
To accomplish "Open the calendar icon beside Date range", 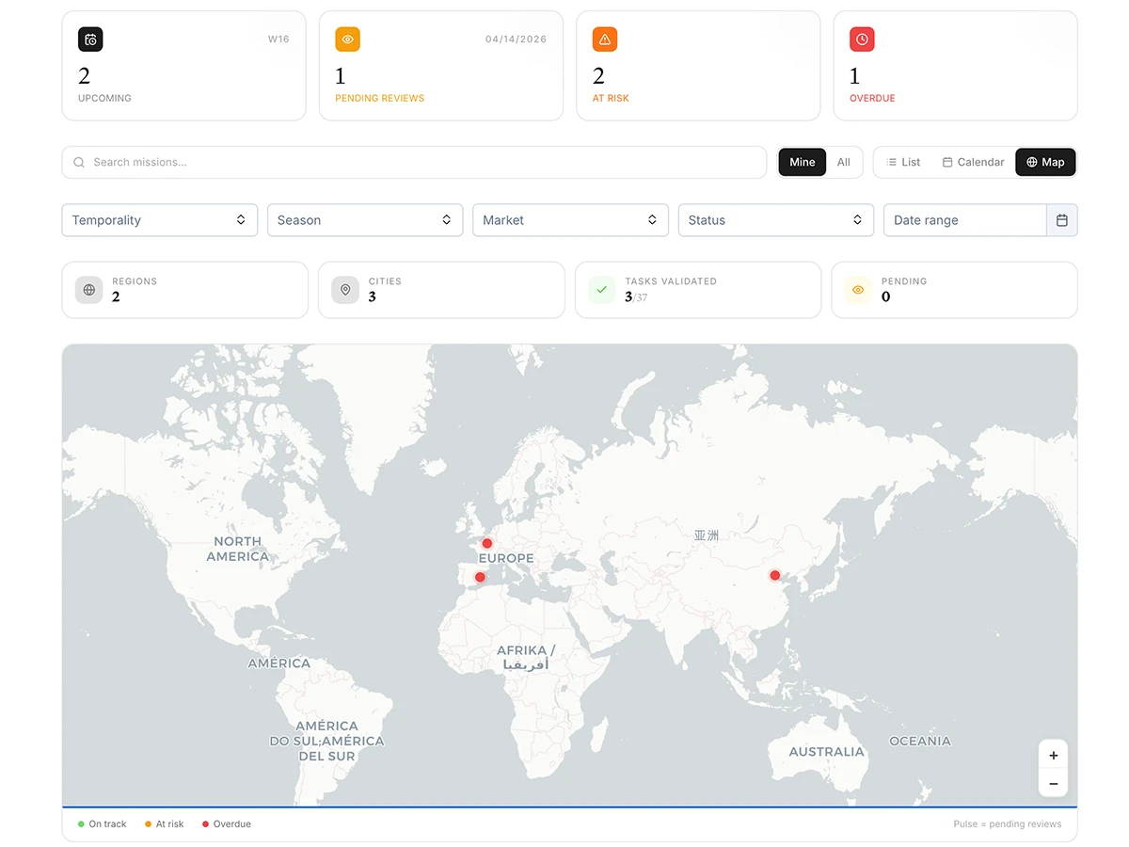I will (x=1062, y=219).
